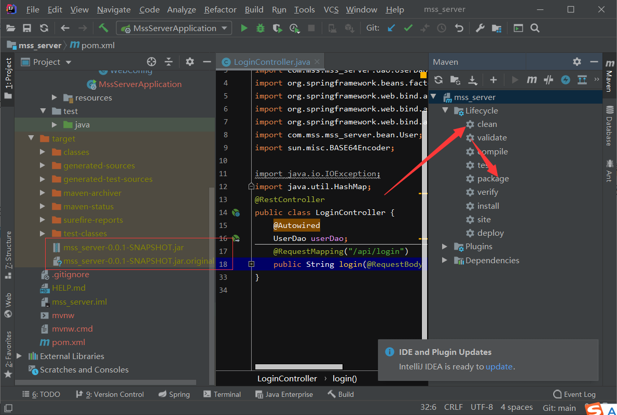Reimport all Maven projects
Image resolution: width=617 pixels, height=415 pixels.
(x=438, y=80)
